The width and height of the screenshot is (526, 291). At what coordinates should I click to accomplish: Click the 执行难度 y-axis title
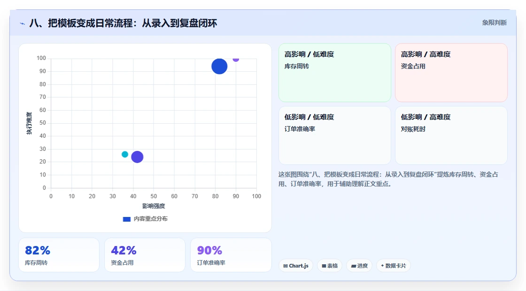point(29,123)
